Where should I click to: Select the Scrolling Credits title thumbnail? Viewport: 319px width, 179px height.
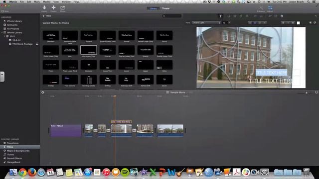pyautogui.click(x=89, y=80)
